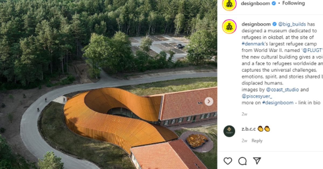Open z.b.c.c username link

click(x=248, y=129)
